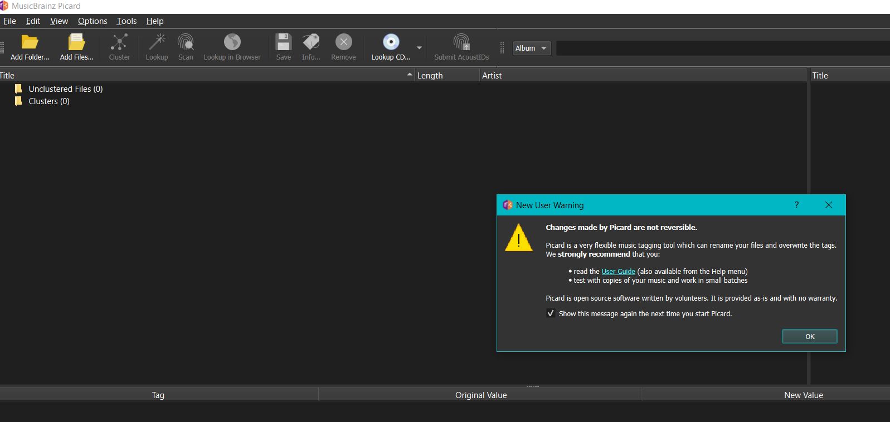The image size is (890, 422).
Task: Close the New User Warning dialog
Action: 829,205
